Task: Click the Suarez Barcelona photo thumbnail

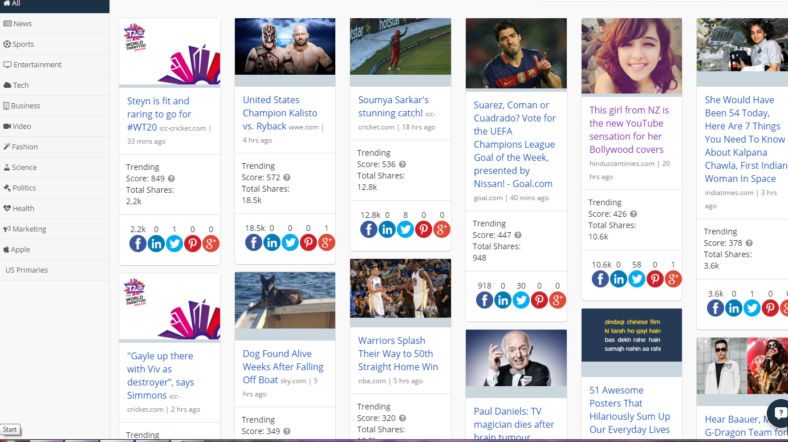Action: point(516,53)
